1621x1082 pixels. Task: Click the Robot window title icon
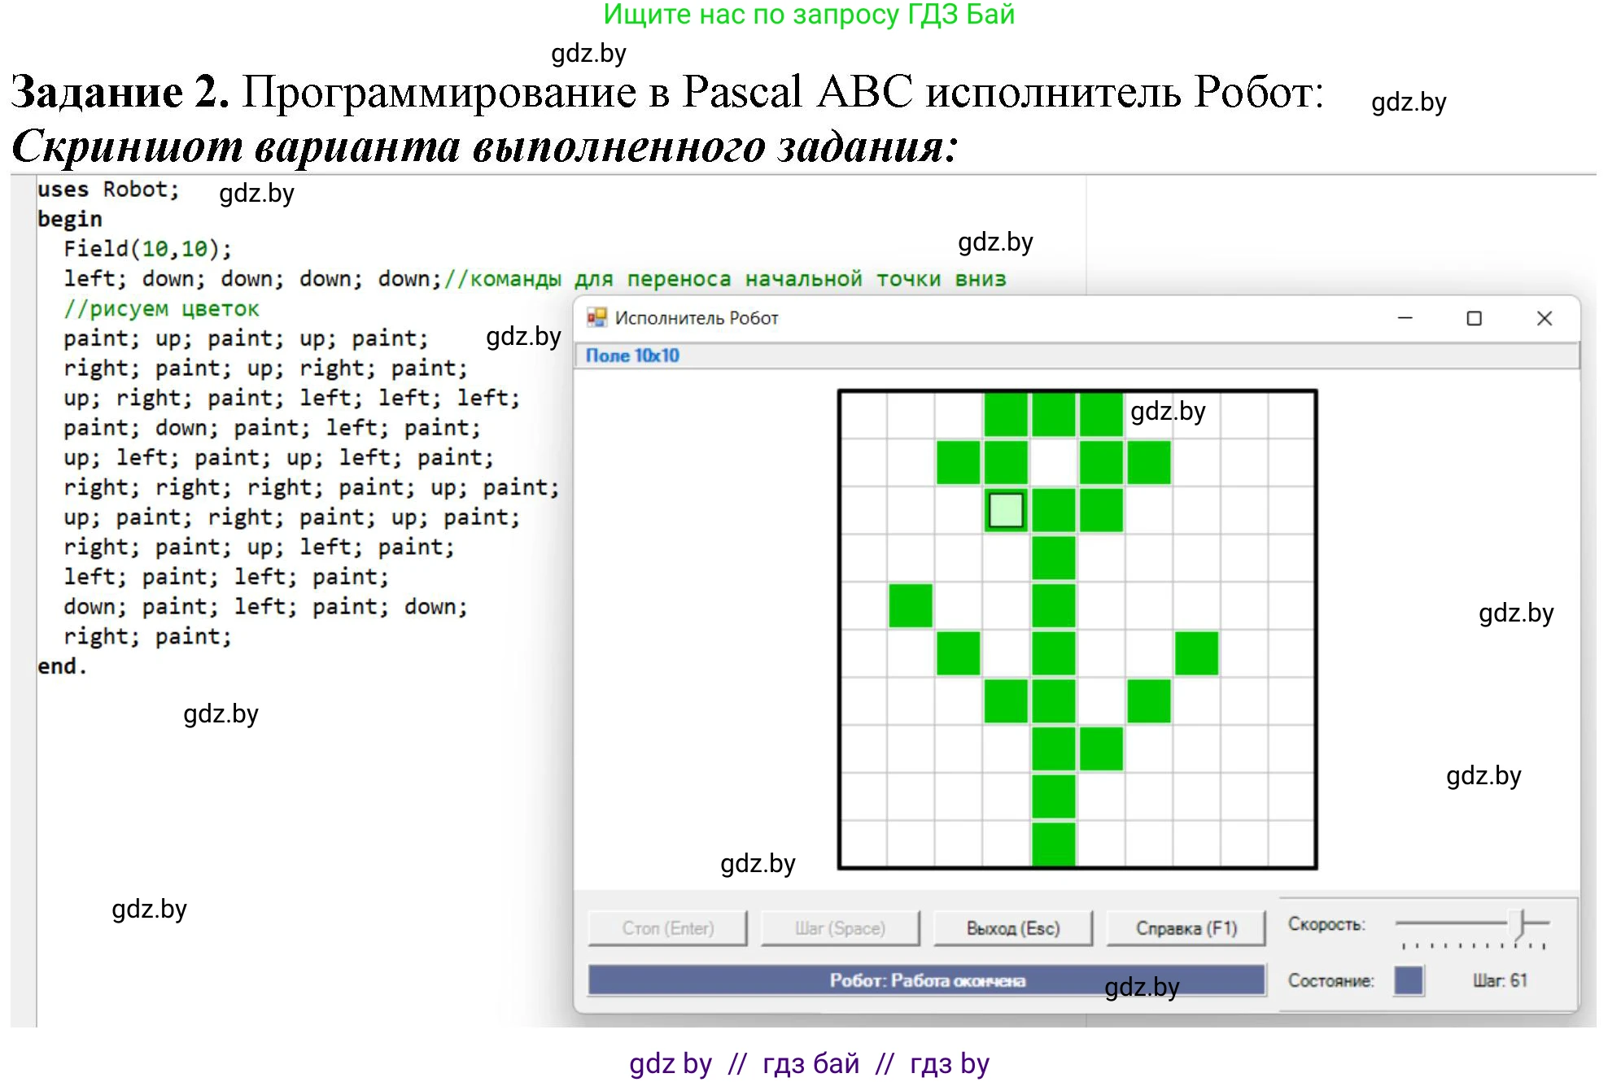(x=596, y=317)
